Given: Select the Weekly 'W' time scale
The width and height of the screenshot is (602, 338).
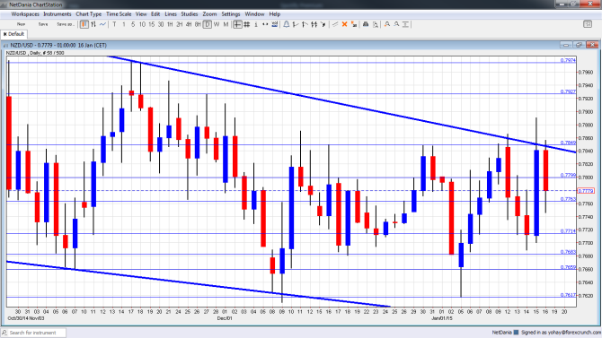Looking at the screenshot, I should tap(217, 24).
